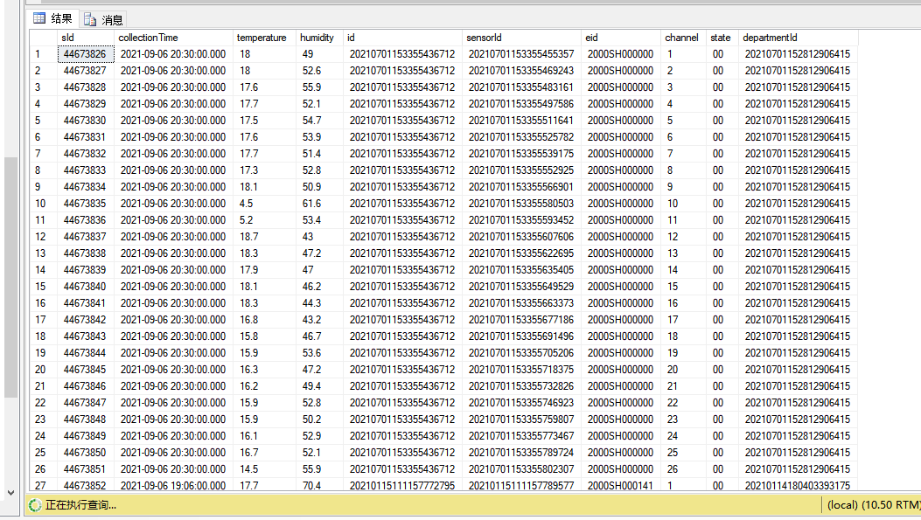Select the temperature cell showing 4.5

tap(247, 204)
